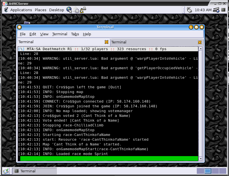Open the web browser launcher icon
Image resolution: width=229 pixels, height=176 pixels.
point(69,10)
